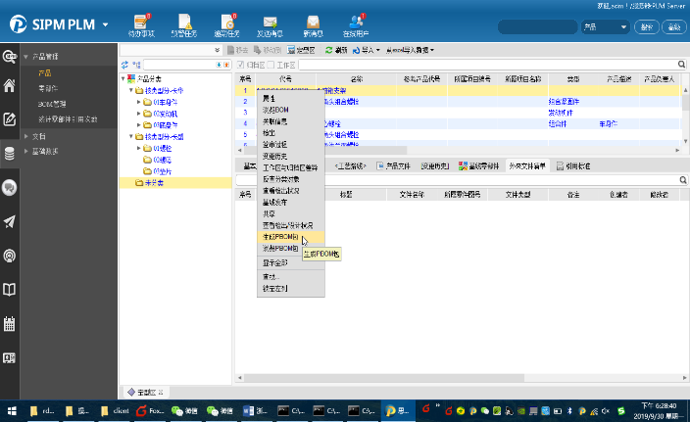This screenshot has height=422, width=690.
Task: Click the chat bubble sidebar icon
Action: tap(10, 187)
